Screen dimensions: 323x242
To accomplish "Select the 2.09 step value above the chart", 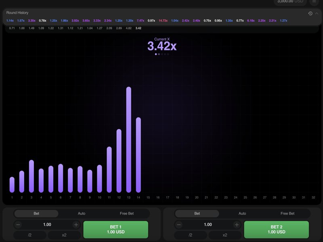I will tap(109, 28).
